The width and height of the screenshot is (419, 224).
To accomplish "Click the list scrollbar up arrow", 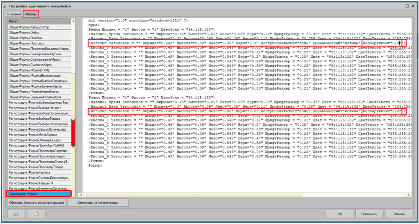I will [x=73, y=21].
